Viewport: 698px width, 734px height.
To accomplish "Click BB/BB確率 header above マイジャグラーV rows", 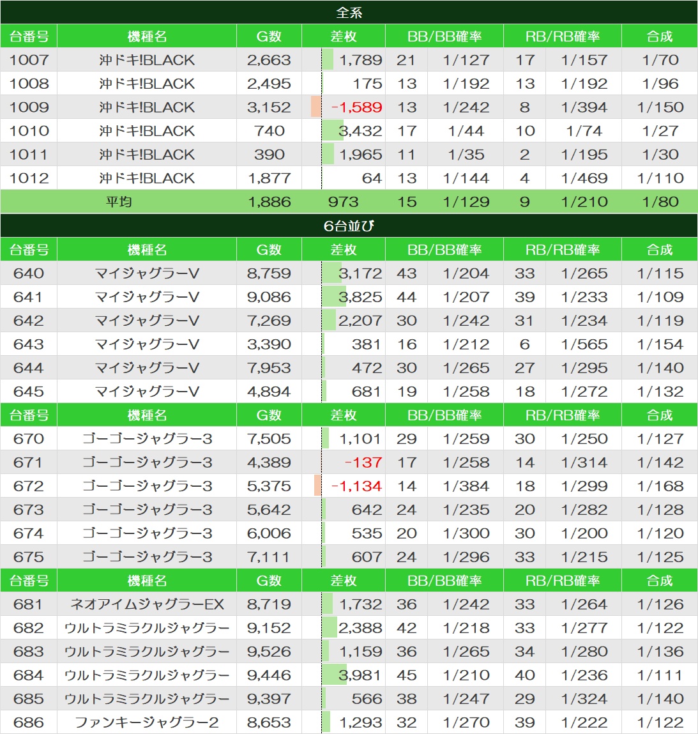I will click(x=444, y=250).
